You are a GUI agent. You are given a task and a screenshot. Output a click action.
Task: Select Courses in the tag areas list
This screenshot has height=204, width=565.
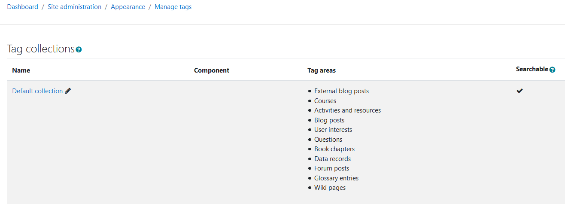coord(325,101)
